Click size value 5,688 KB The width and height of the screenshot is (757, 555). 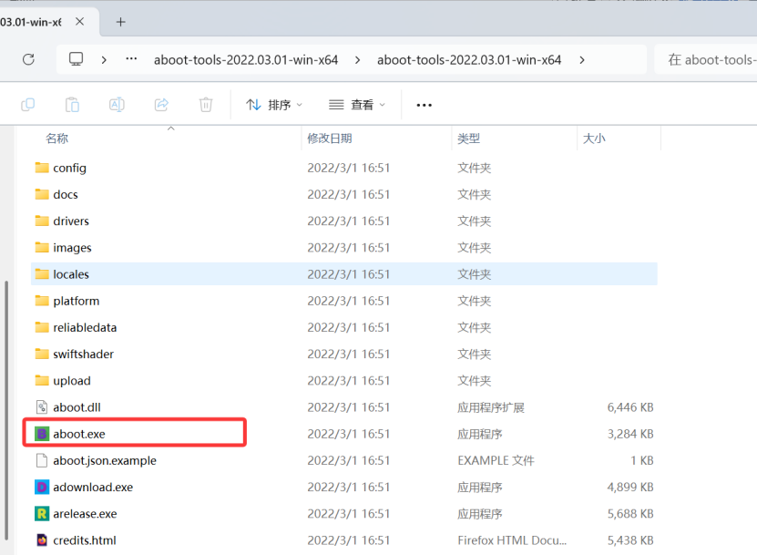click(630, 513)
